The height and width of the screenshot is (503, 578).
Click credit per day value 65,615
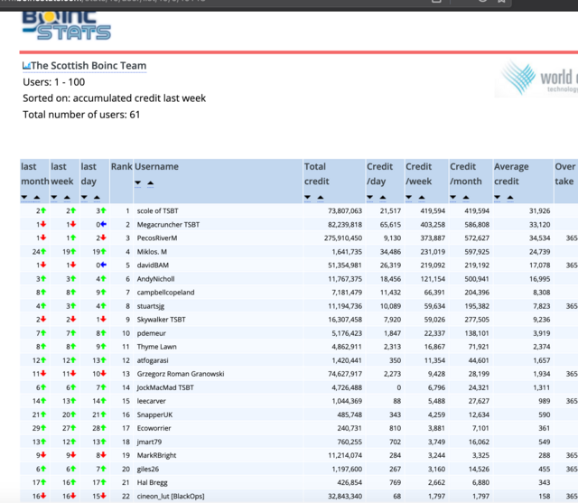coord(390,225)
